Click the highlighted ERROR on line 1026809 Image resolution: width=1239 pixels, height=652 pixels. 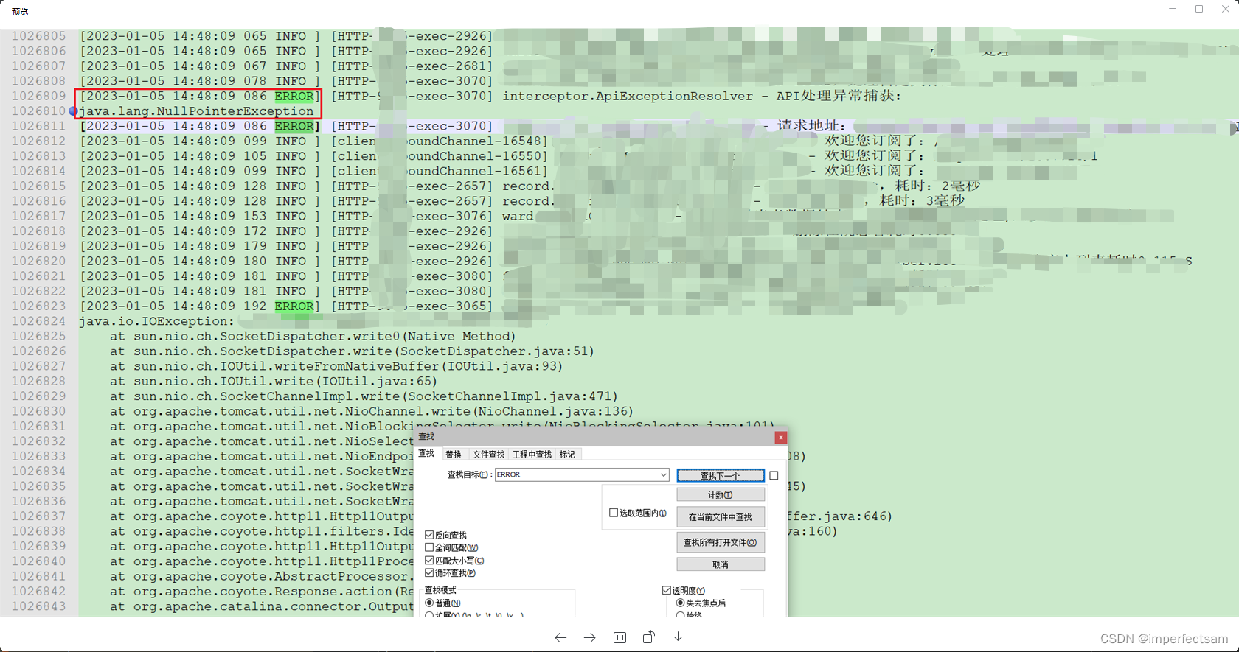(294, 97)
